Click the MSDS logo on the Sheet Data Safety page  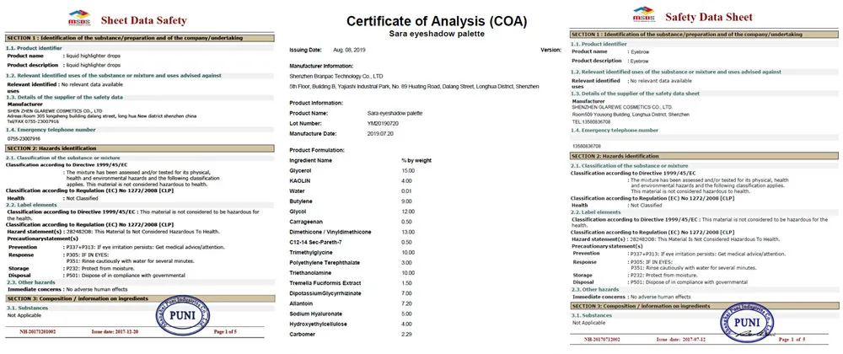[79, 19]
